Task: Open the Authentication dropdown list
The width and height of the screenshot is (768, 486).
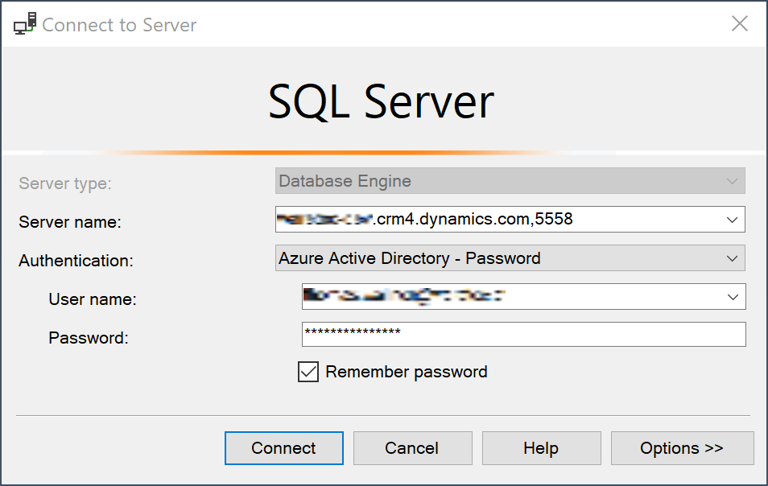Action: point(510,258)
